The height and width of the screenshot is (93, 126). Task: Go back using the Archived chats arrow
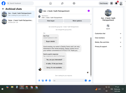pyautogui.click(x=3, y=9)
